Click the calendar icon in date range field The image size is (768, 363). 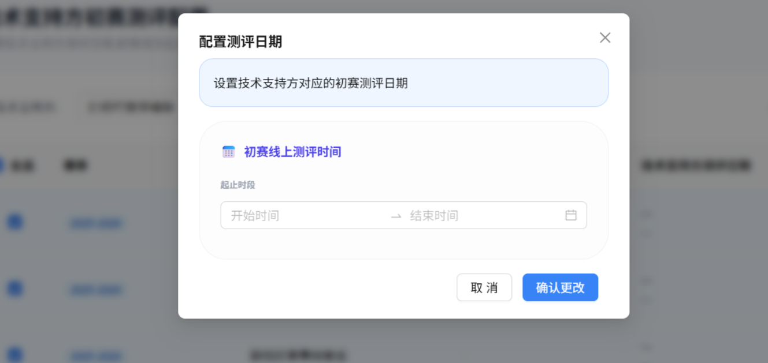[571, 215]
